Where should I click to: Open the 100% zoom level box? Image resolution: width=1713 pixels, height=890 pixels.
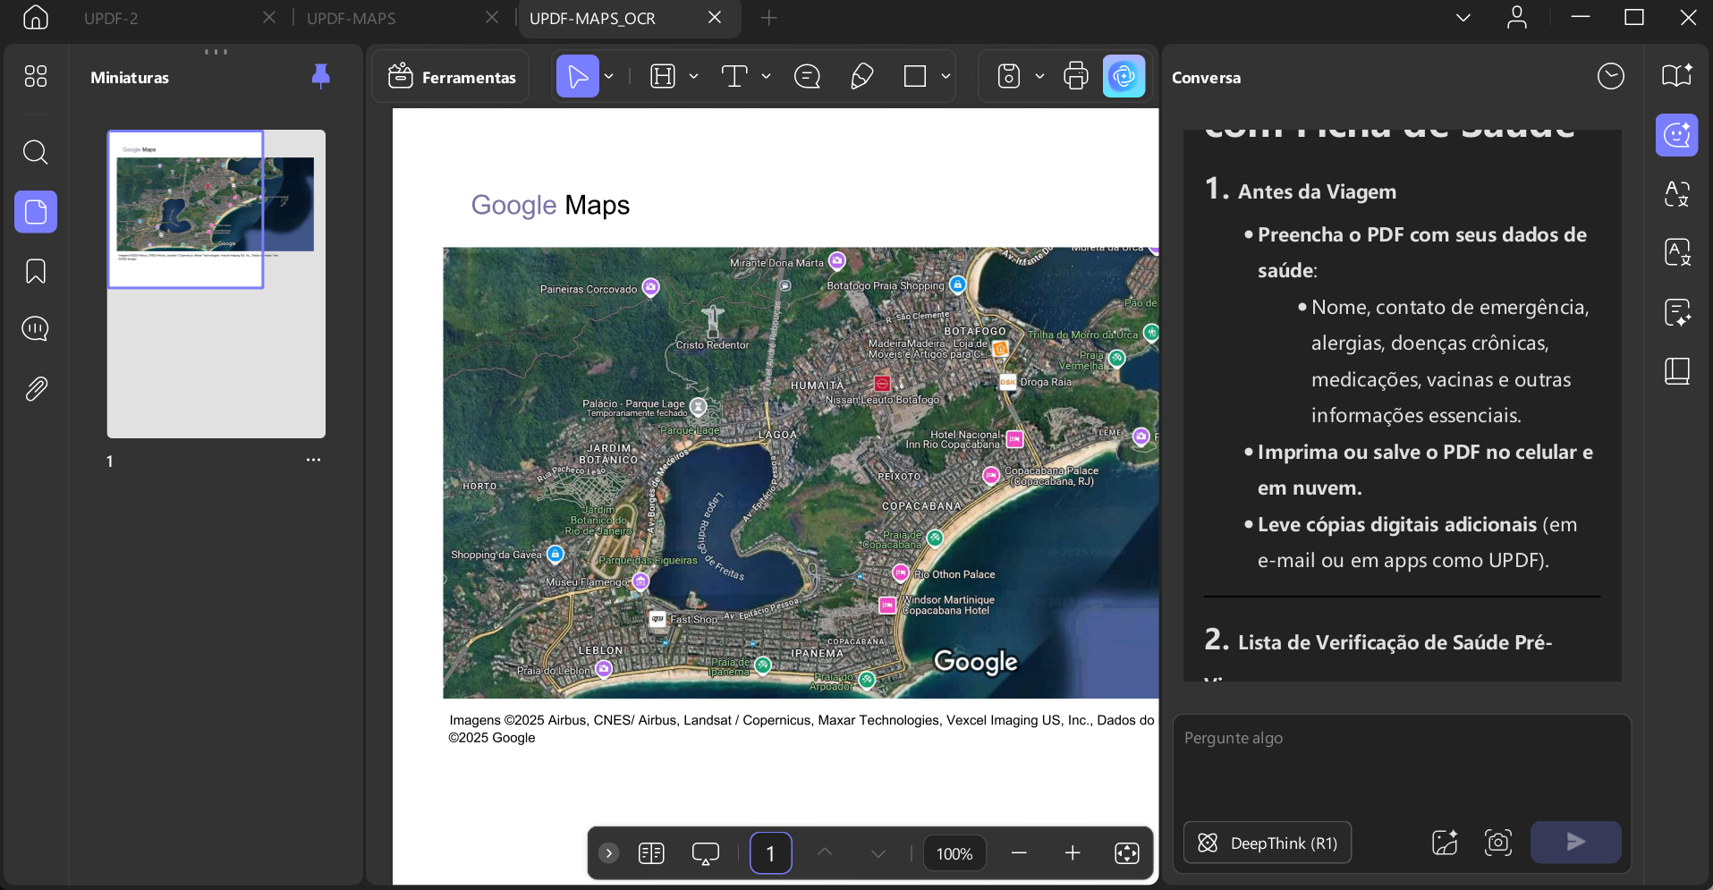954,853
